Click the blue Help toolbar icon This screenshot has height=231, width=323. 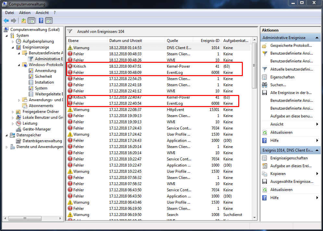(x=41, y=20)
